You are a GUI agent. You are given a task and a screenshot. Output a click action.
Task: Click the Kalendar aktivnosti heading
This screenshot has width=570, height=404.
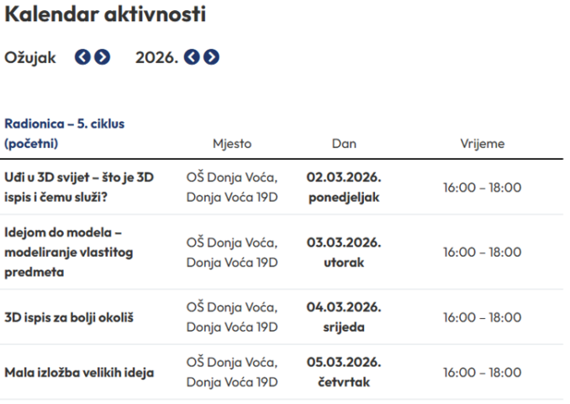click(x=105, y=14)
